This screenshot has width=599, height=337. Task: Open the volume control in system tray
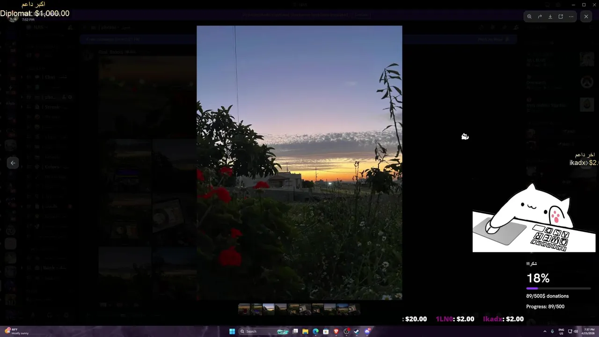[577, 331]
